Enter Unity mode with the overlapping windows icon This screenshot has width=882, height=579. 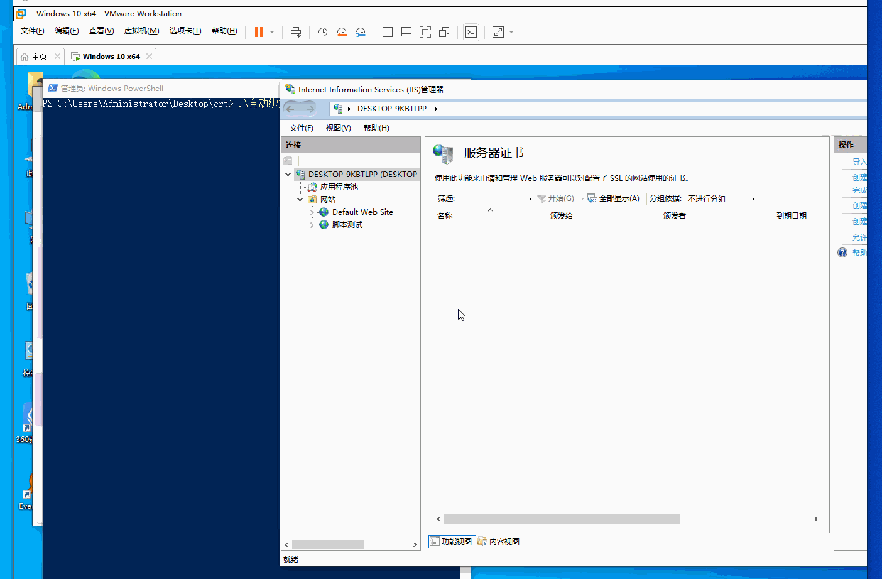tap(444, 32)
